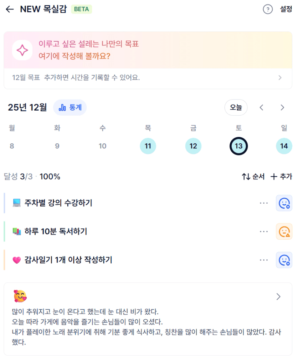Open the help question mark icon
The image size is (298, 361).
[268, 9]
